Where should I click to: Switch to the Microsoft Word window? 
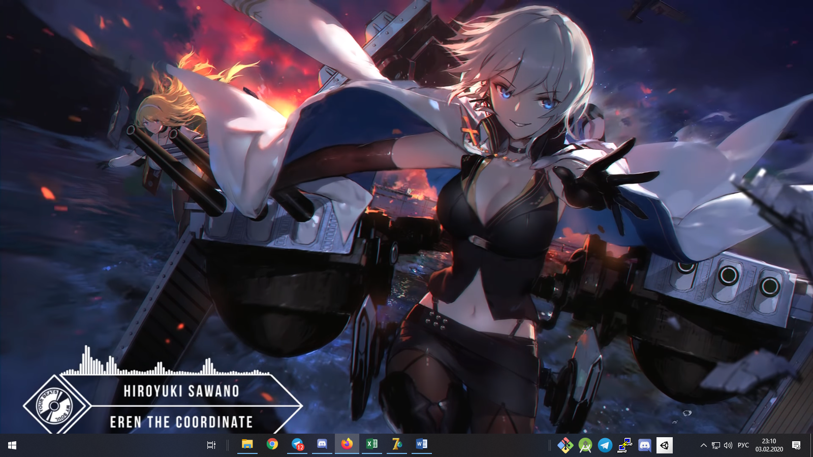click(422, 444)
